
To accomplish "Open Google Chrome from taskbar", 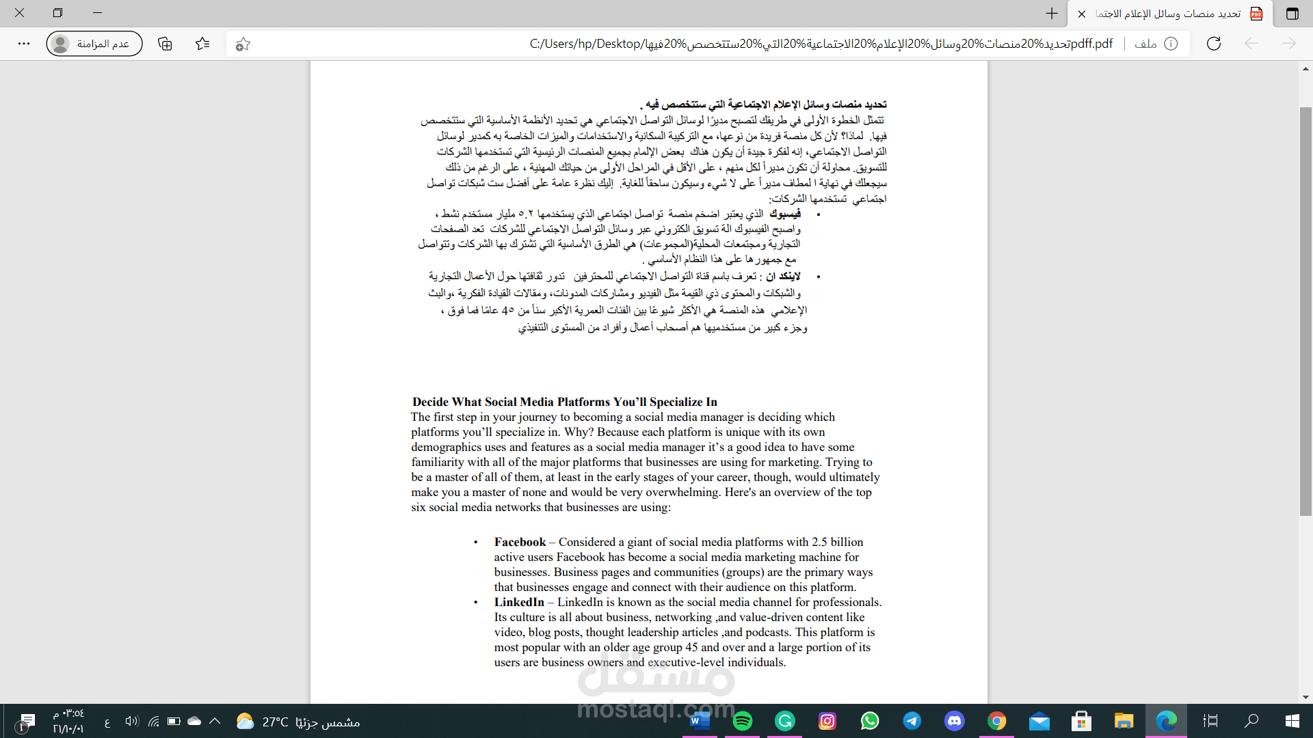I will pyautogui.click(x=997, y=721).
